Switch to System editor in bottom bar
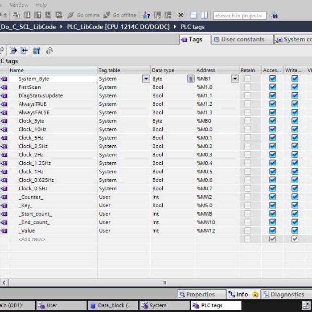This screenshot has width=312, height=312. click(x=164, y=305)
